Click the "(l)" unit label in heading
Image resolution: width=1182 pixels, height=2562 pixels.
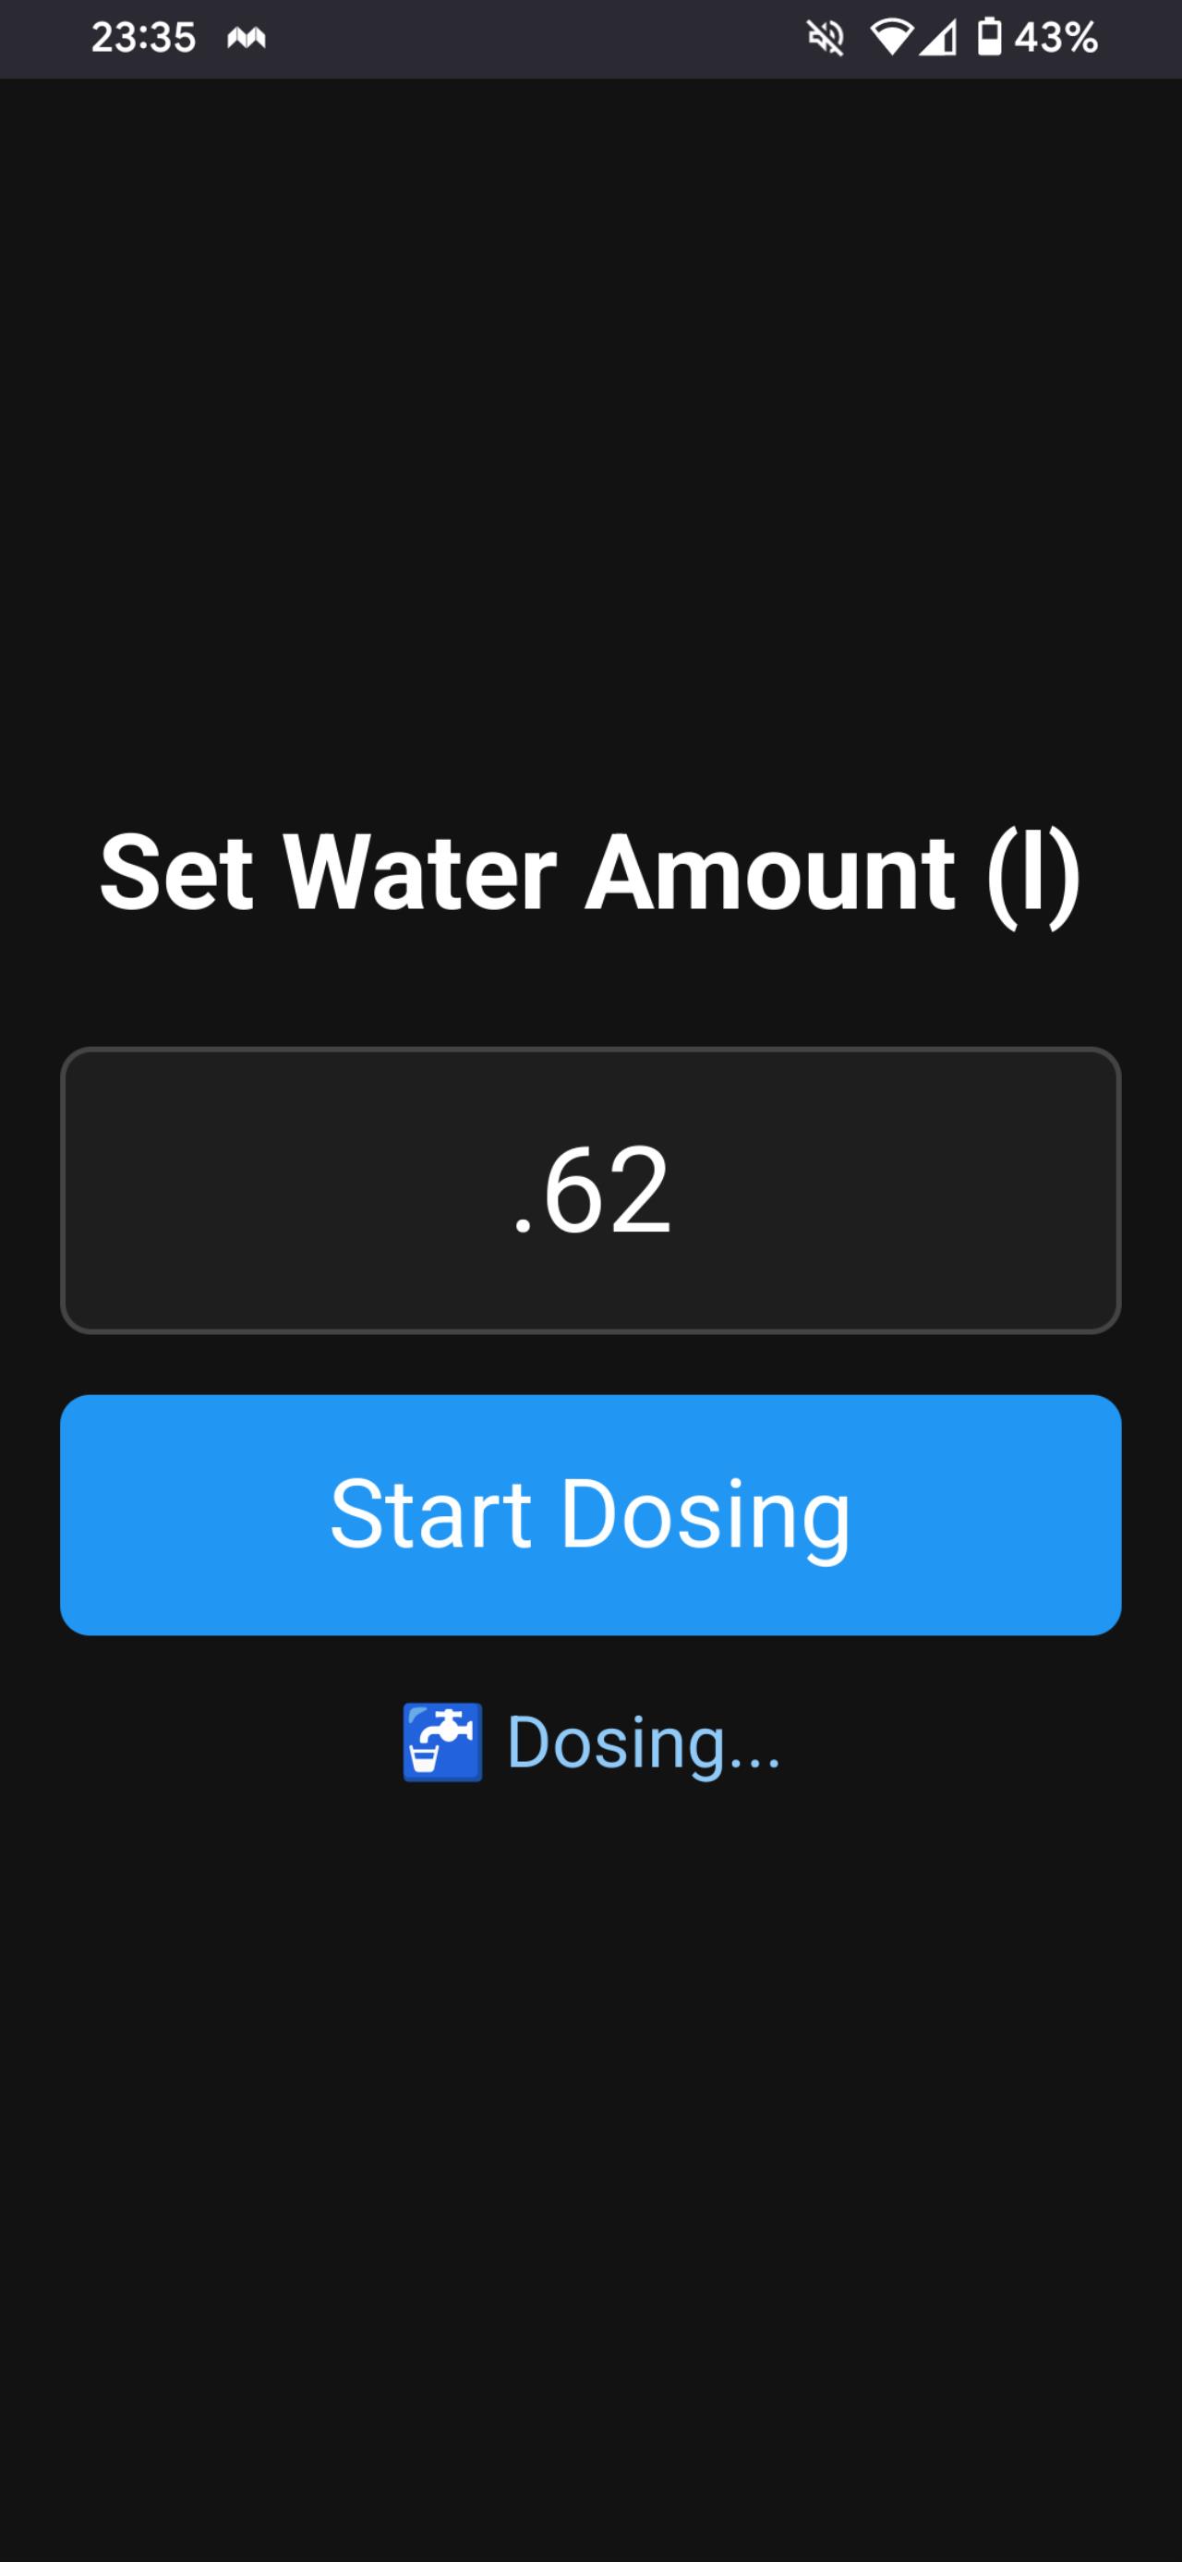1033,872
